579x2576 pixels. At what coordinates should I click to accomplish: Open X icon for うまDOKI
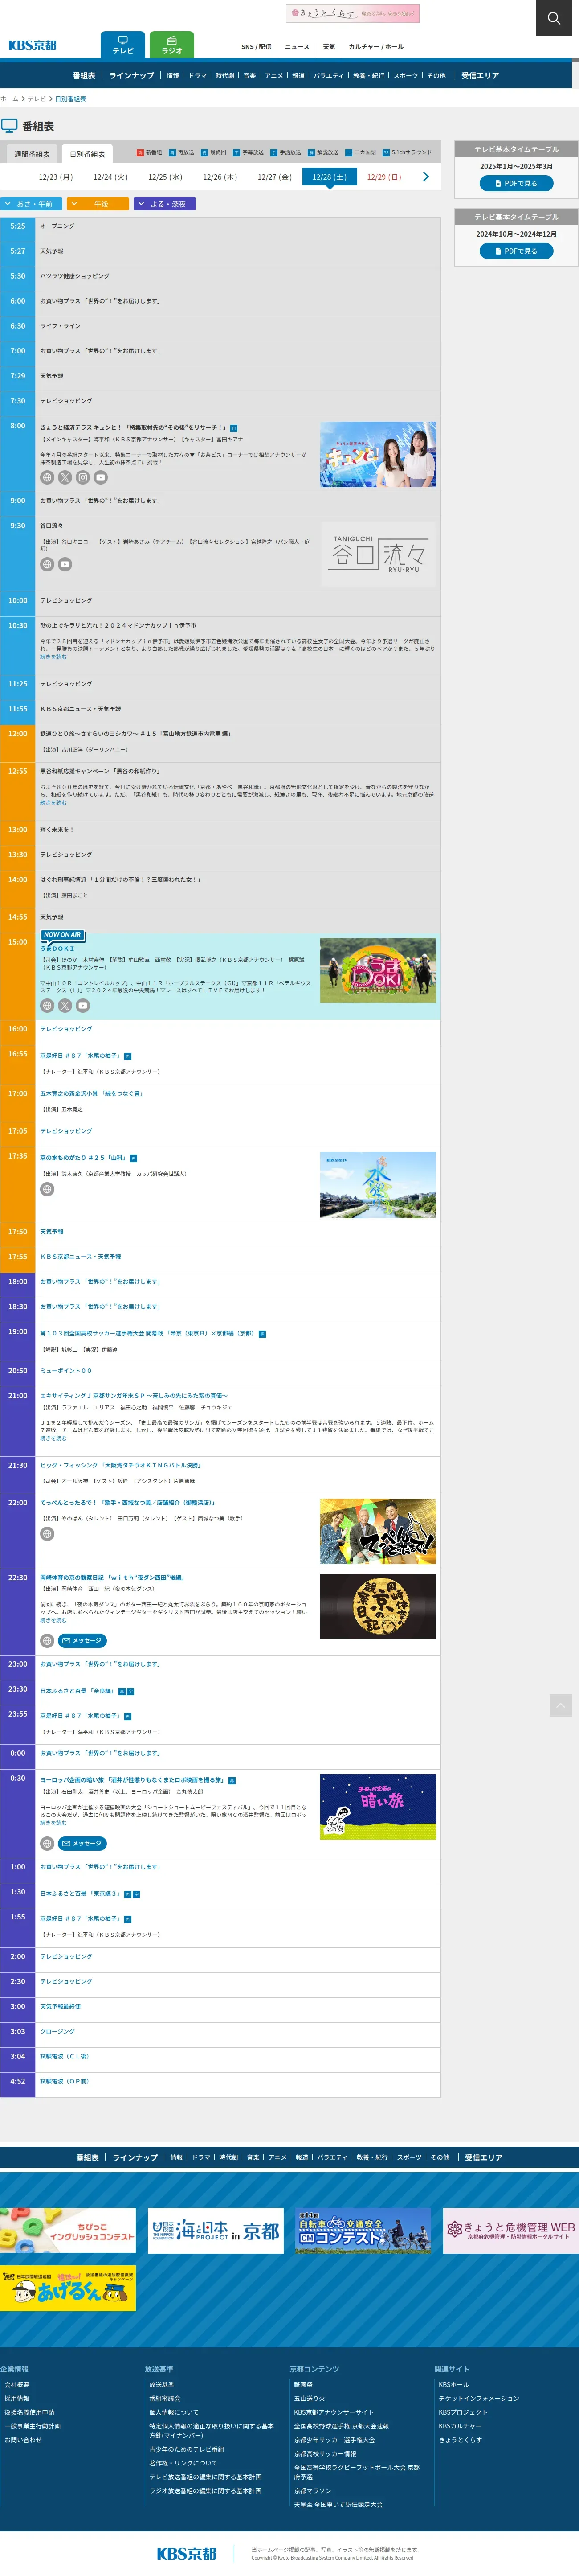click(x=65, y=1005)
